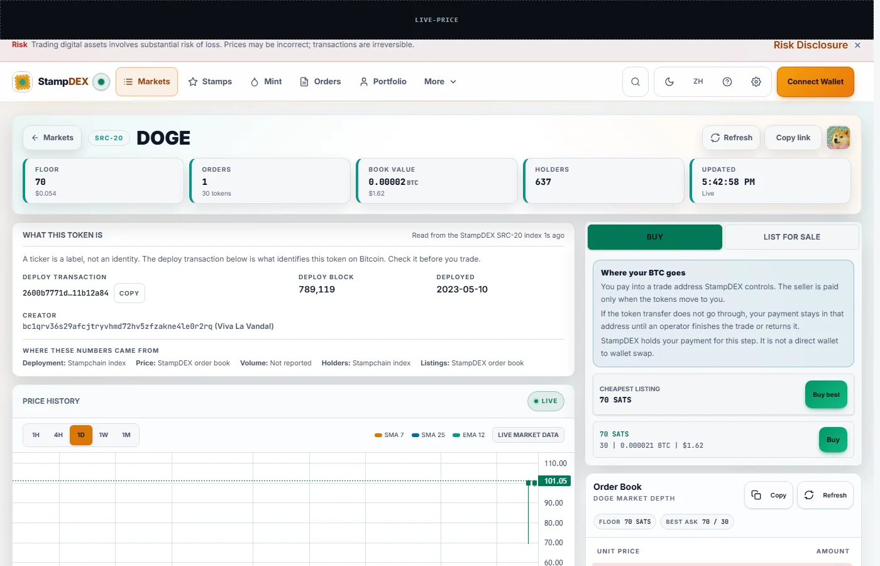
Task: Open settings gear icon
Action: click(756, 82)
